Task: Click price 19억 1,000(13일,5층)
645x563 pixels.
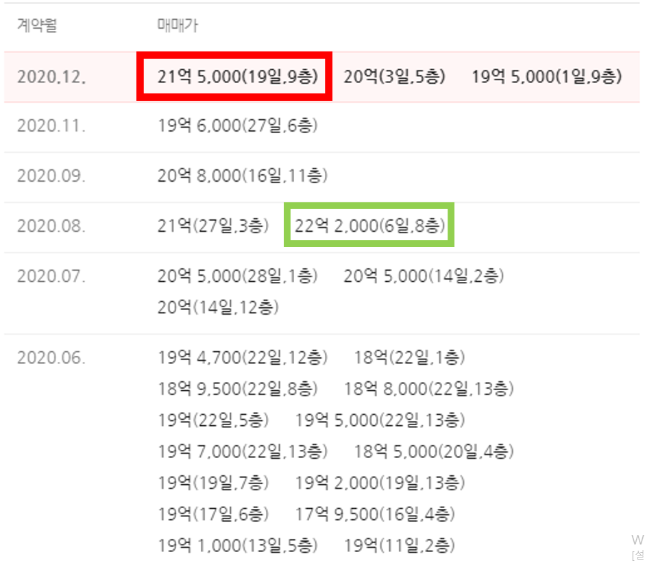Action: [x=238, y=545]
